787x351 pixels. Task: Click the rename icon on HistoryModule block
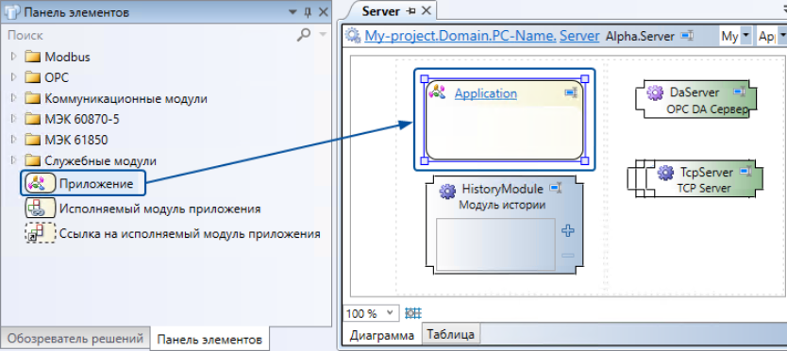[x=556, y=189]
